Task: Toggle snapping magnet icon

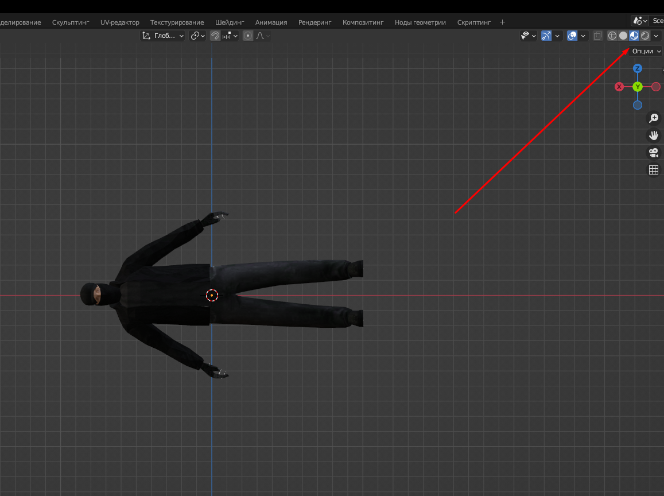Action: [215, 36]
